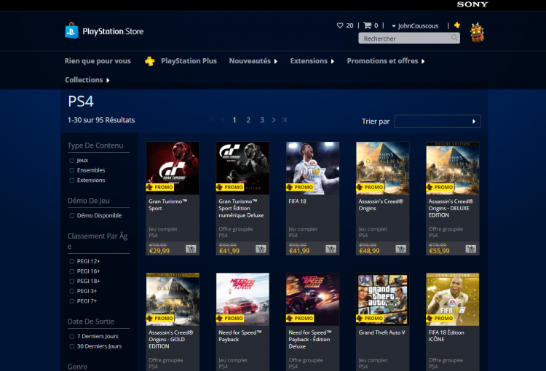Click the search magnifier icon
The width and height of the screenshot is (546, 371).
[454, 38]
